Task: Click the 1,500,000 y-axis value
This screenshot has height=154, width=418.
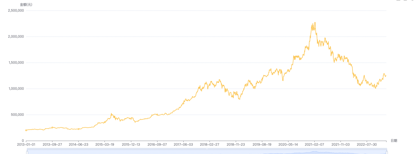Action: click(16, 63)
